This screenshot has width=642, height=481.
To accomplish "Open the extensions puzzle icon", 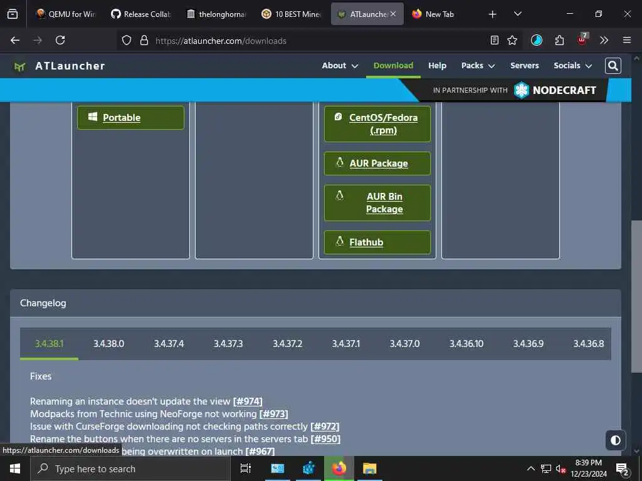I will pyautogui.click(x=559, y=40).
